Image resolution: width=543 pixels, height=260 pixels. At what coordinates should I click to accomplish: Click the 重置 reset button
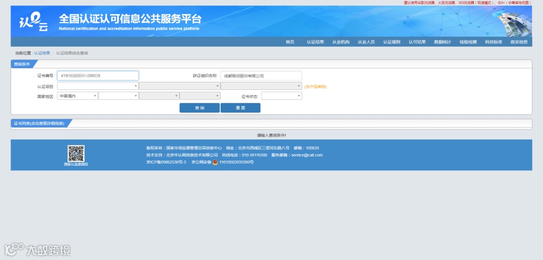tap(240, 108)
